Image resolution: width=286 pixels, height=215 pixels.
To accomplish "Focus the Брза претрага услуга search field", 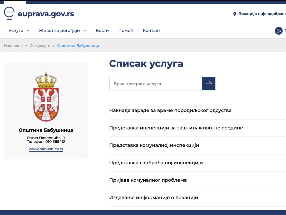I will (155, 84).
